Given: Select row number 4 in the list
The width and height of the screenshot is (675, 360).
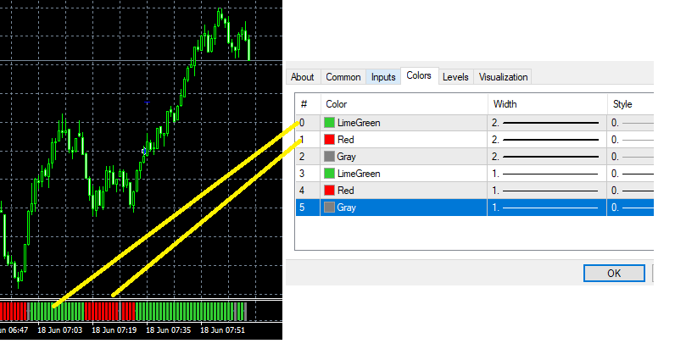Looking at the screenshot, I should 302,190.
